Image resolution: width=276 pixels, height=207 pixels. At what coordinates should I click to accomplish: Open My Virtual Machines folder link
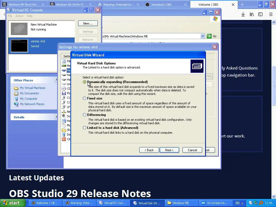tap(33, 88)
